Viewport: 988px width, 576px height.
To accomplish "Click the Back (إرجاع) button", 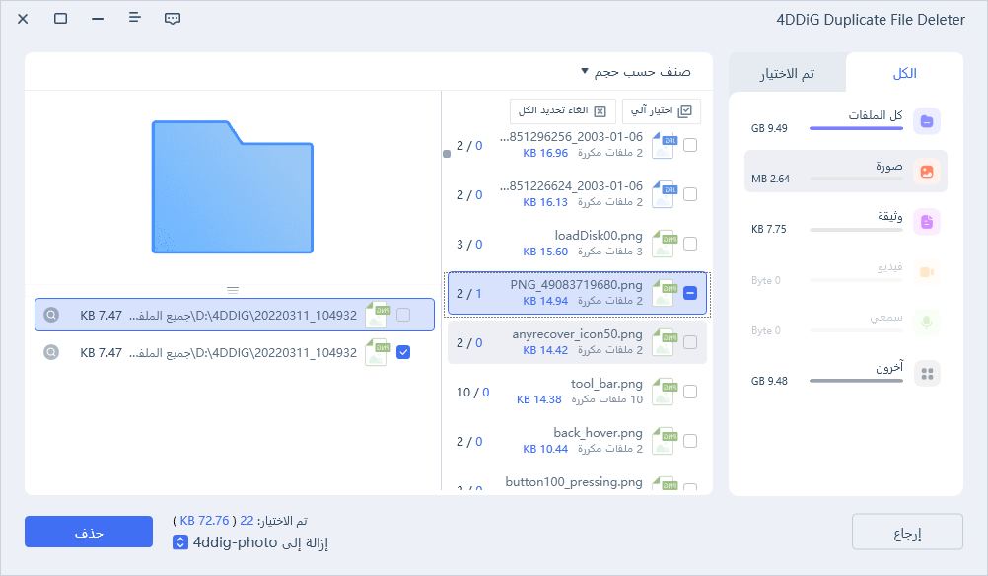I will coord(907,532).
